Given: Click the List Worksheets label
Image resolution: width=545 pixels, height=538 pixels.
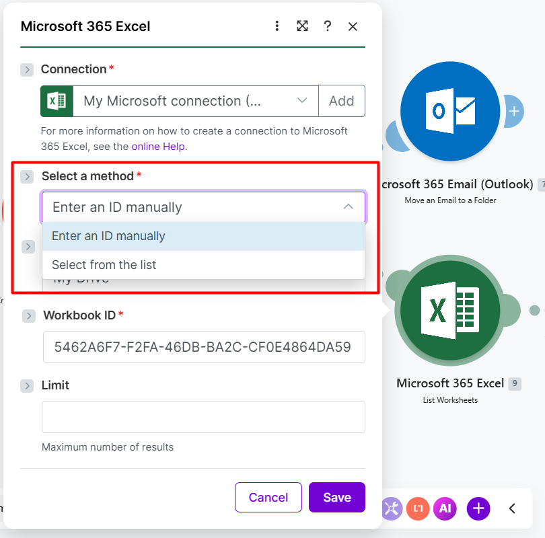Looking at the screenshot, I should click(x=450, y=400).
